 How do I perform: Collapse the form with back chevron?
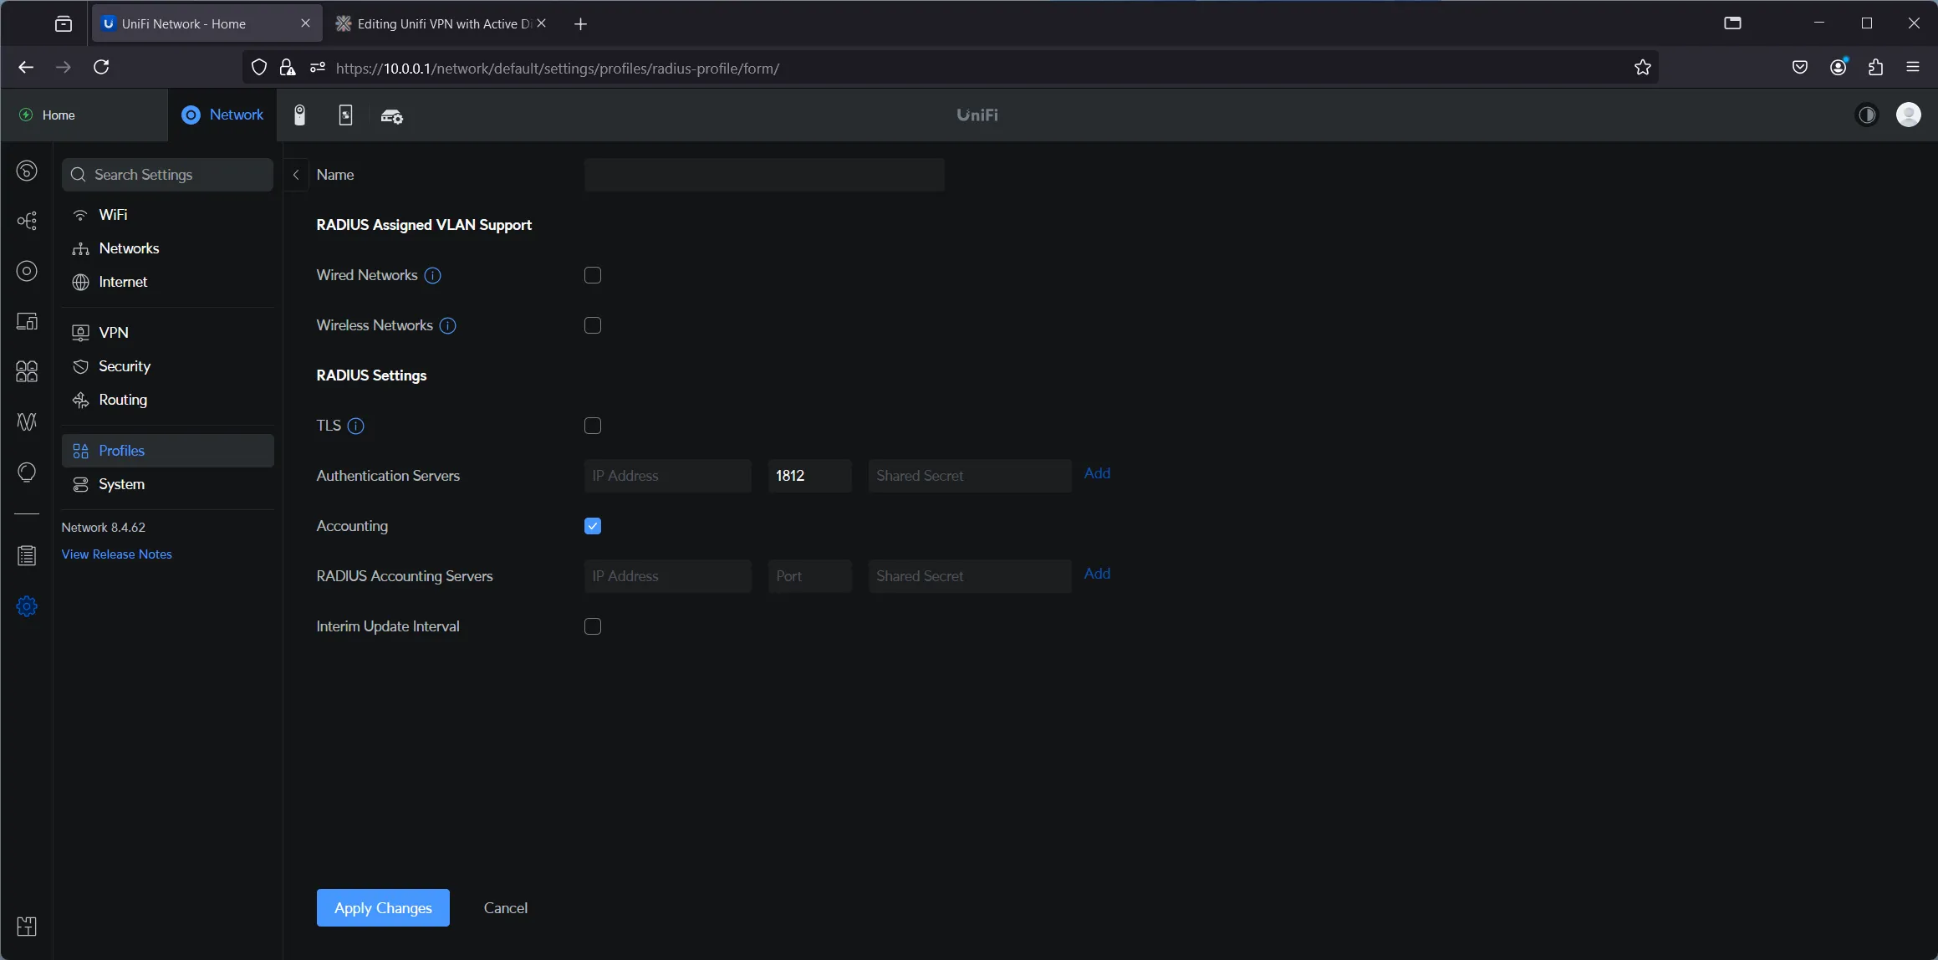296,175
